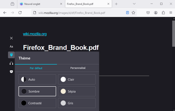Open Firefox View from tab bar
This screenshot has height=111, width=175.
12,4
